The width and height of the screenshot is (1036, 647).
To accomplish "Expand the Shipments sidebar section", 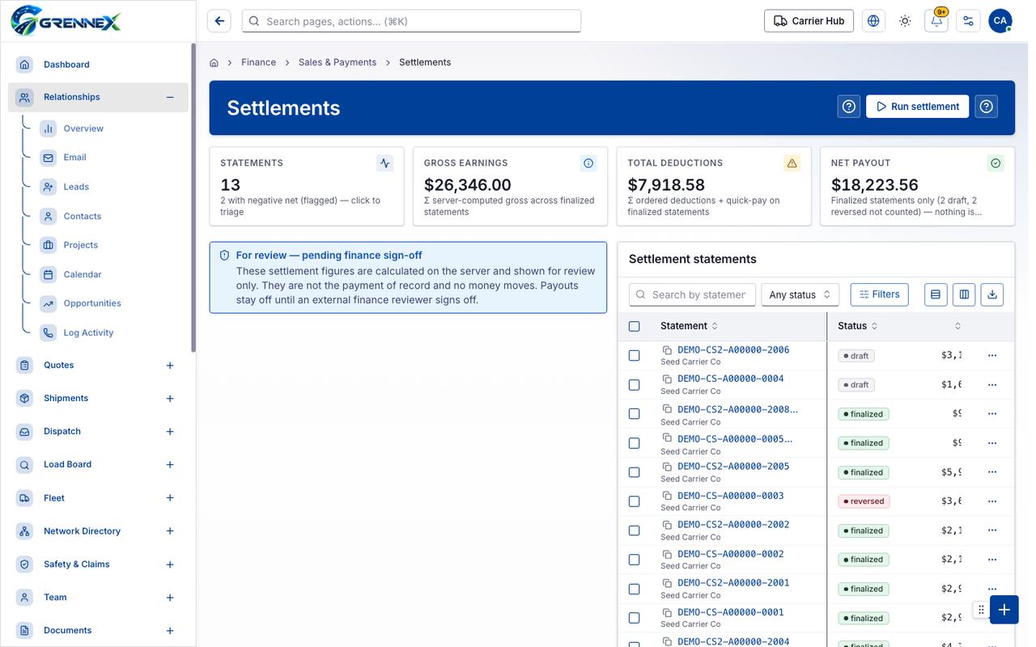I will click(170, 399).
